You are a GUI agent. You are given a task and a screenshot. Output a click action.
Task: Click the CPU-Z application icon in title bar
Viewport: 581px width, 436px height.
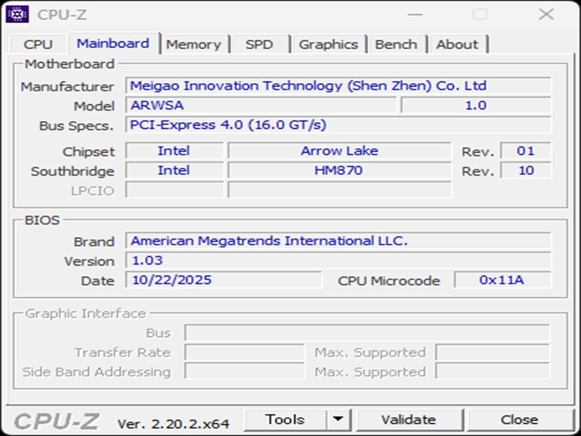tap(17, 14)
